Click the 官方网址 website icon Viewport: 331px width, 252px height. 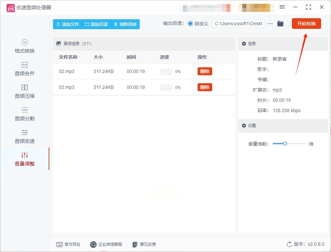pyautogui.click(x=60, y=244)
